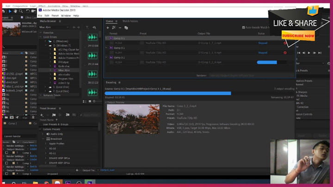333x187 pixels.
Task: Open the Help menu in Media Encoder
Action: pyautogui.click(x=76, y=16)
